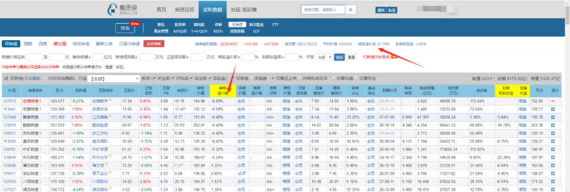This screenshot has width=570, height=192.
Task: Click the plus icon in row 128111
Action: (x=553, y=149)
